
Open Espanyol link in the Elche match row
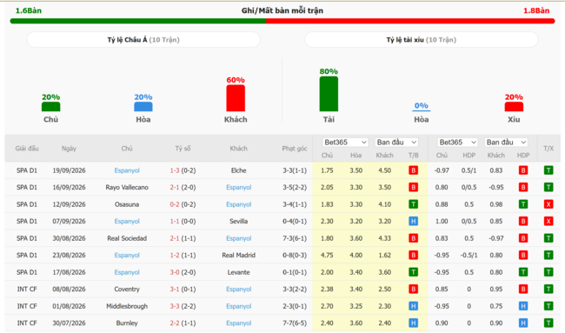[127, 170]
